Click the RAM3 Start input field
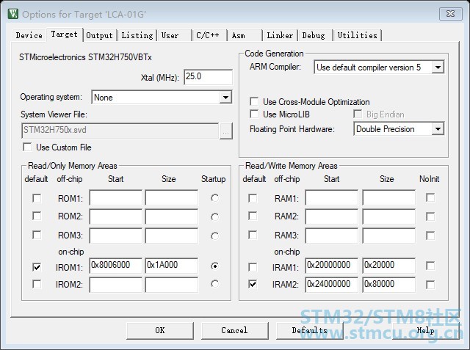This screenshot has height=350, width=470. tap(331, 236)
